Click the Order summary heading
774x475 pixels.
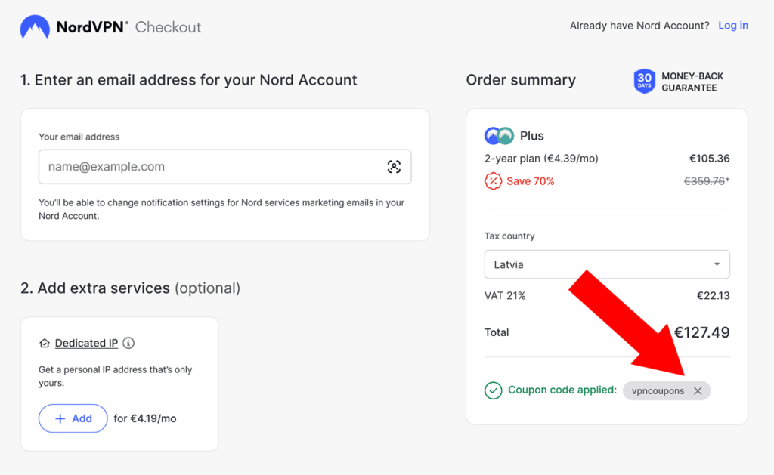(521, 80)
